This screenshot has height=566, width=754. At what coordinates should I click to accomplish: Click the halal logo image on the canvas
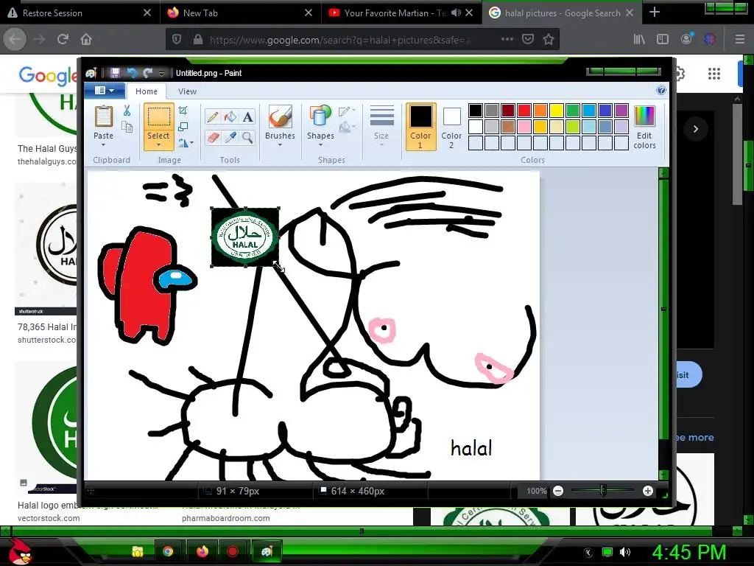[x=245, y=237]
